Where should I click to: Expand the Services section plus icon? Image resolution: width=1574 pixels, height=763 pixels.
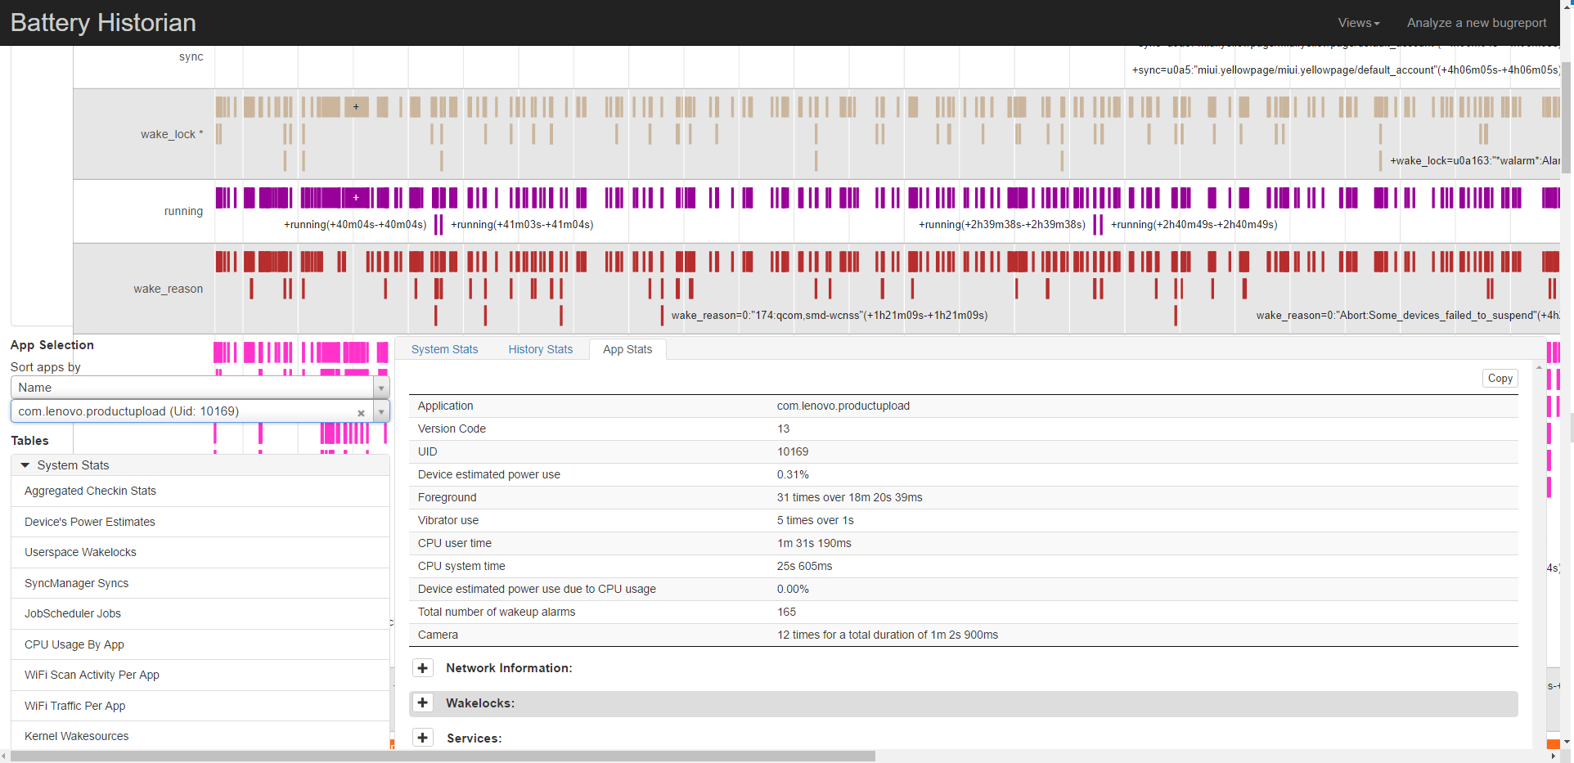coord(422,738)
